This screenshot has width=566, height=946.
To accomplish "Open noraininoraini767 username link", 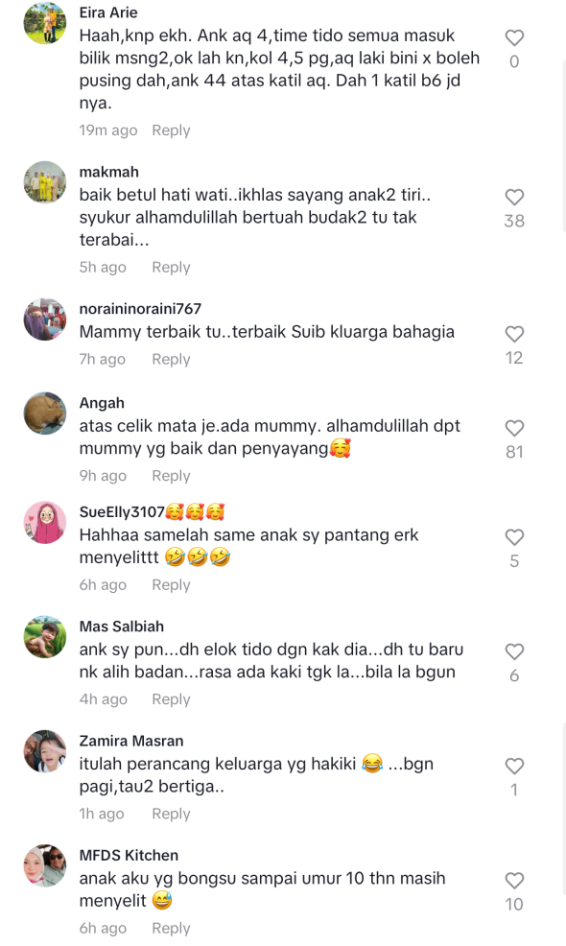I will click(x=140, y=309).
